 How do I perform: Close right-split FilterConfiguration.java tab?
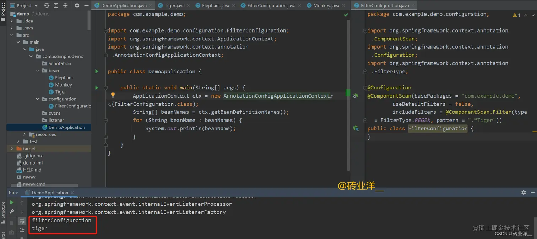point(413,6)
